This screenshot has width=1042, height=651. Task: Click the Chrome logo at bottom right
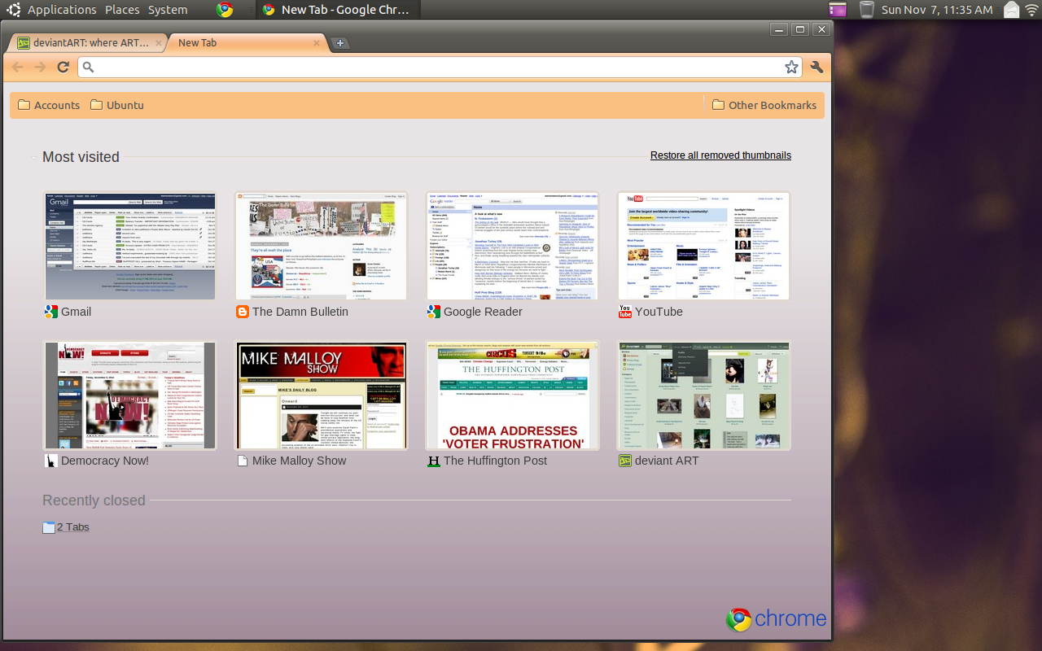click(738, 618)
